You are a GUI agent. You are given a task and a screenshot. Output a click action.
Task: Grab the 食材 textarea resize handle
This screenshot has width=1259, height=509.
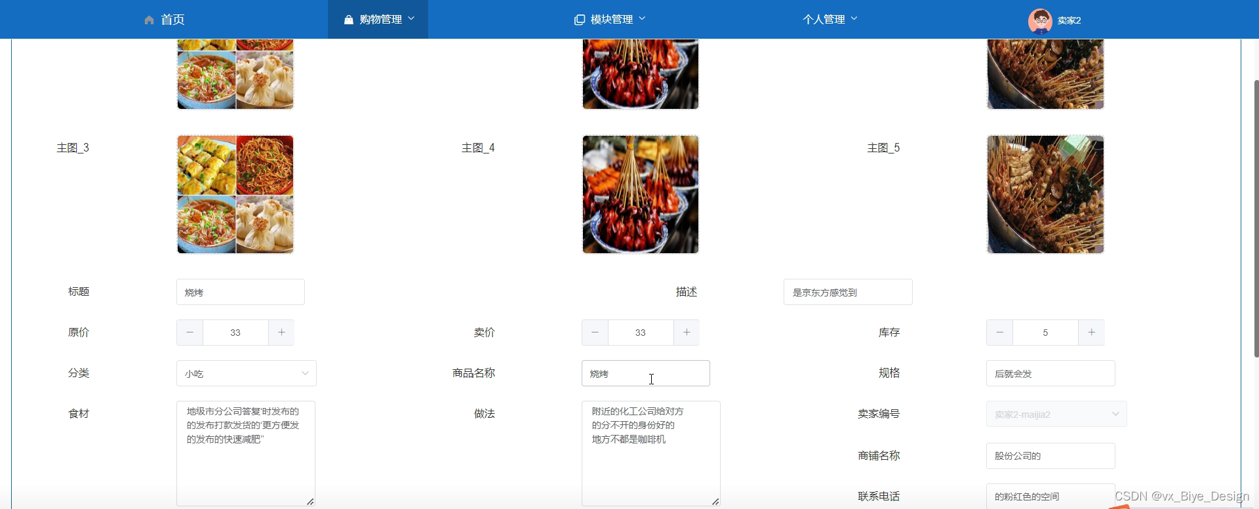click(310, 501)
